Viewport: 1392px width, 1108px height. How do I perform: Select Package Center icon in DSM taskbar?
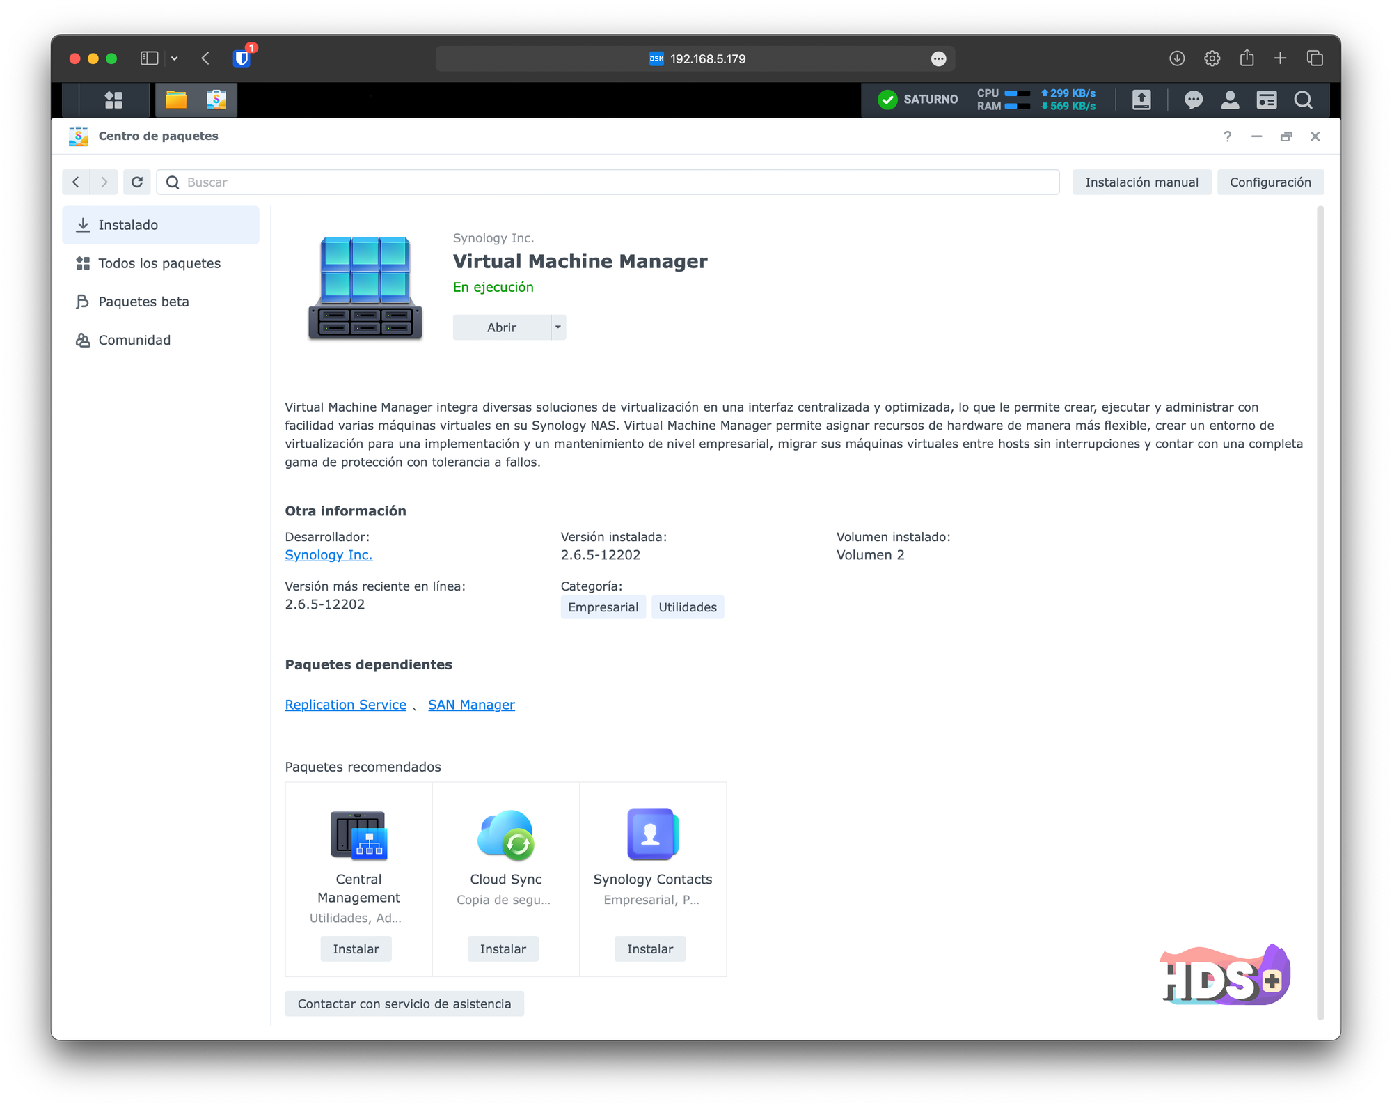[216, 100]
